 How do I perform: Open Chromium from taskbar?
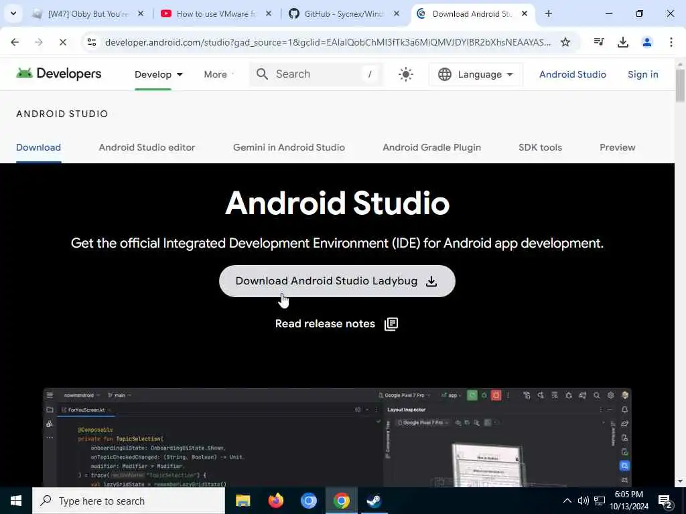[308, 501]
